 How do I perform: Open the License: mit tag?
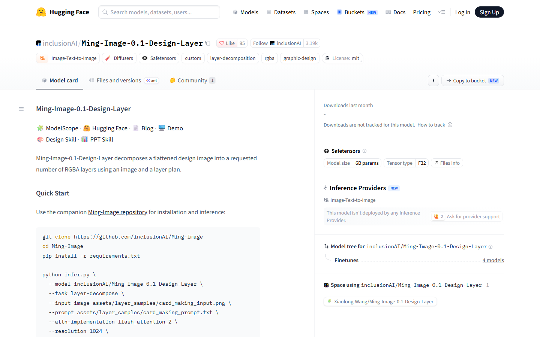pyautogui.click(x=342, y=58)
